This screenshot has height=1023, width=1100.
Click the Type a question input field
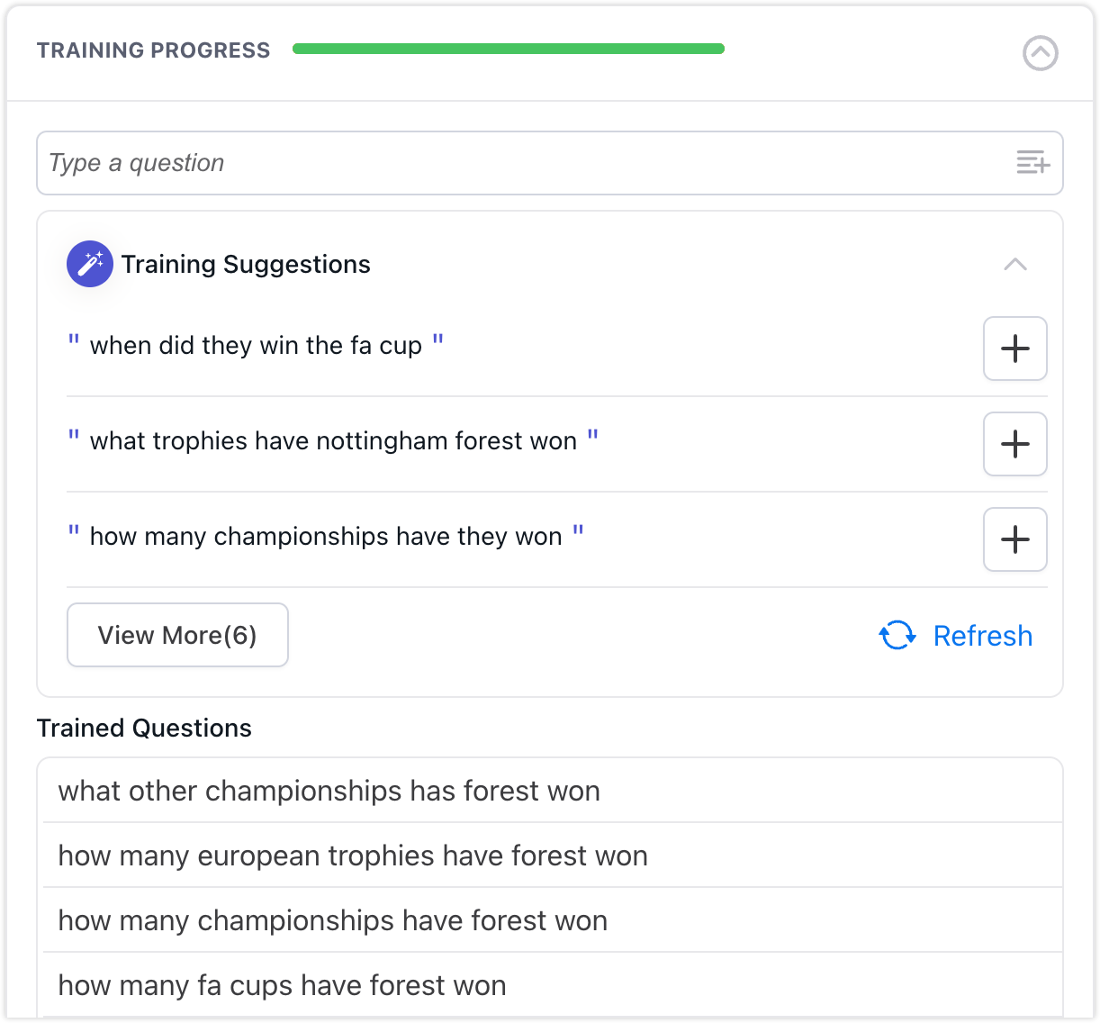click(522, 163)
